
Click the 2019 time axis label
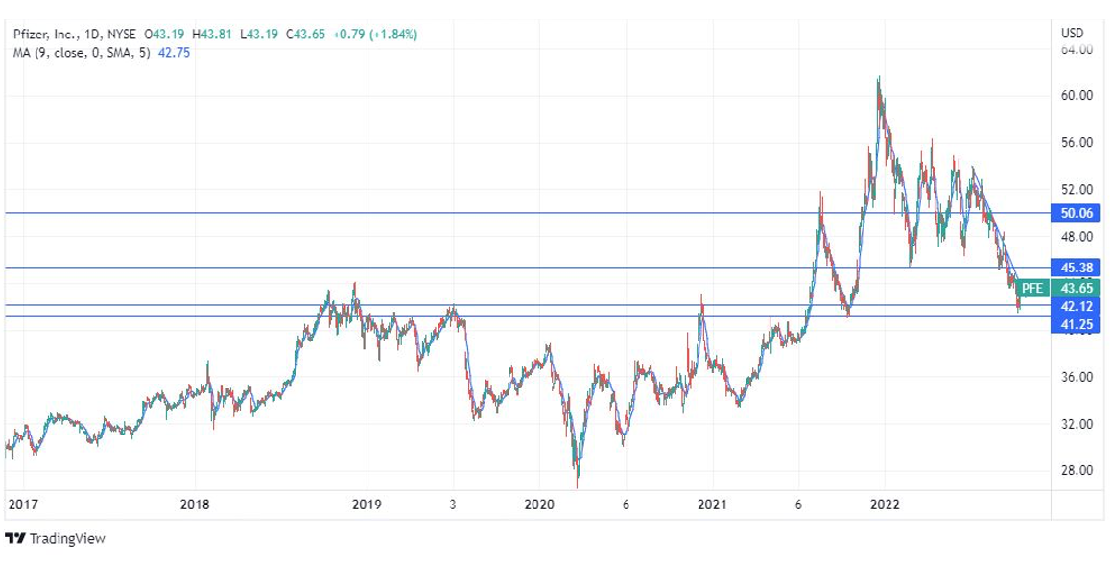367,505
